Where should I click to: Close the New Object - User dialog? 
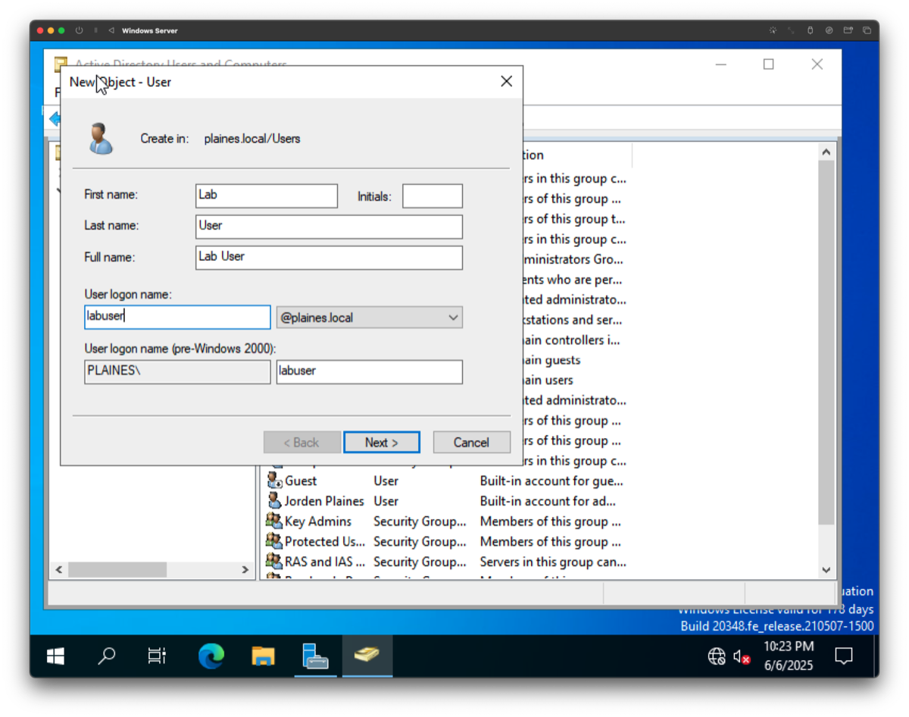pyautogui.click(x=507, y=82)
